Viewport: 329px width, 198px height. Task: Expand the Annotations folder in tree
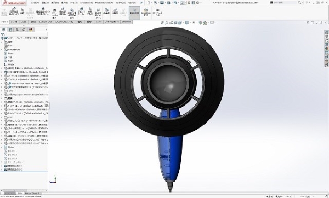click(x=2, y=50)
